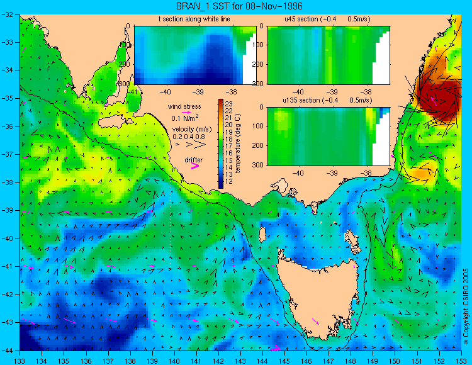Click King Island in Bass Strait
The width and height of the screenshot is (472, 365).
click(262, 235)
